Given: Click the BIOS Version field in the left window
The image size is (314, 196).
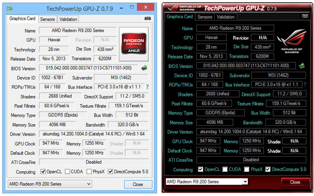Looking at the screenshot, I should [89, 68].
